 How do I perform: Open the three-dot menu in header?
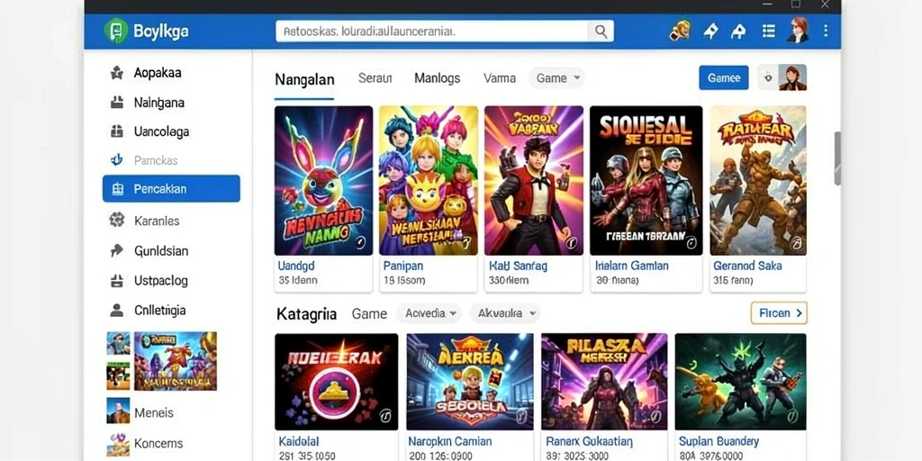coord(826,31)
